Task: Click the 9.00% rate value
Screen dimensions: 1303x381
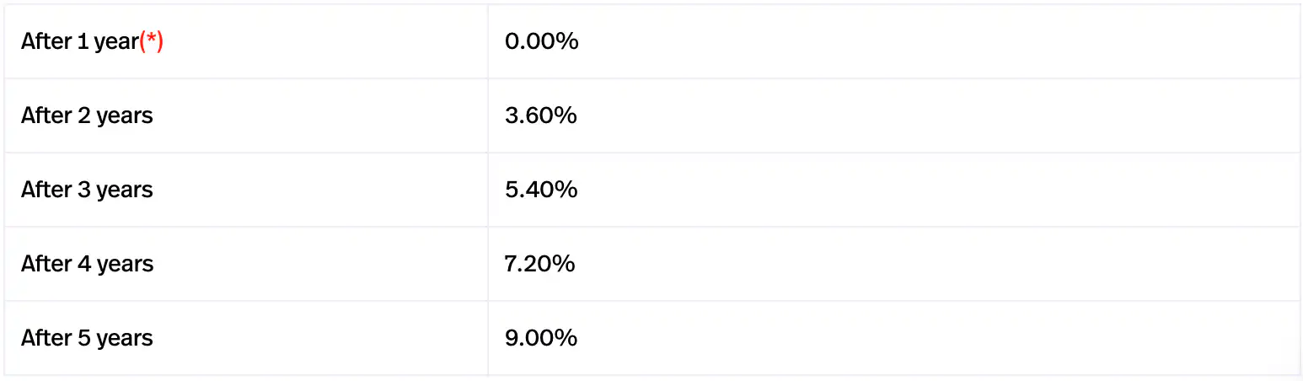Action: (540, 338)
